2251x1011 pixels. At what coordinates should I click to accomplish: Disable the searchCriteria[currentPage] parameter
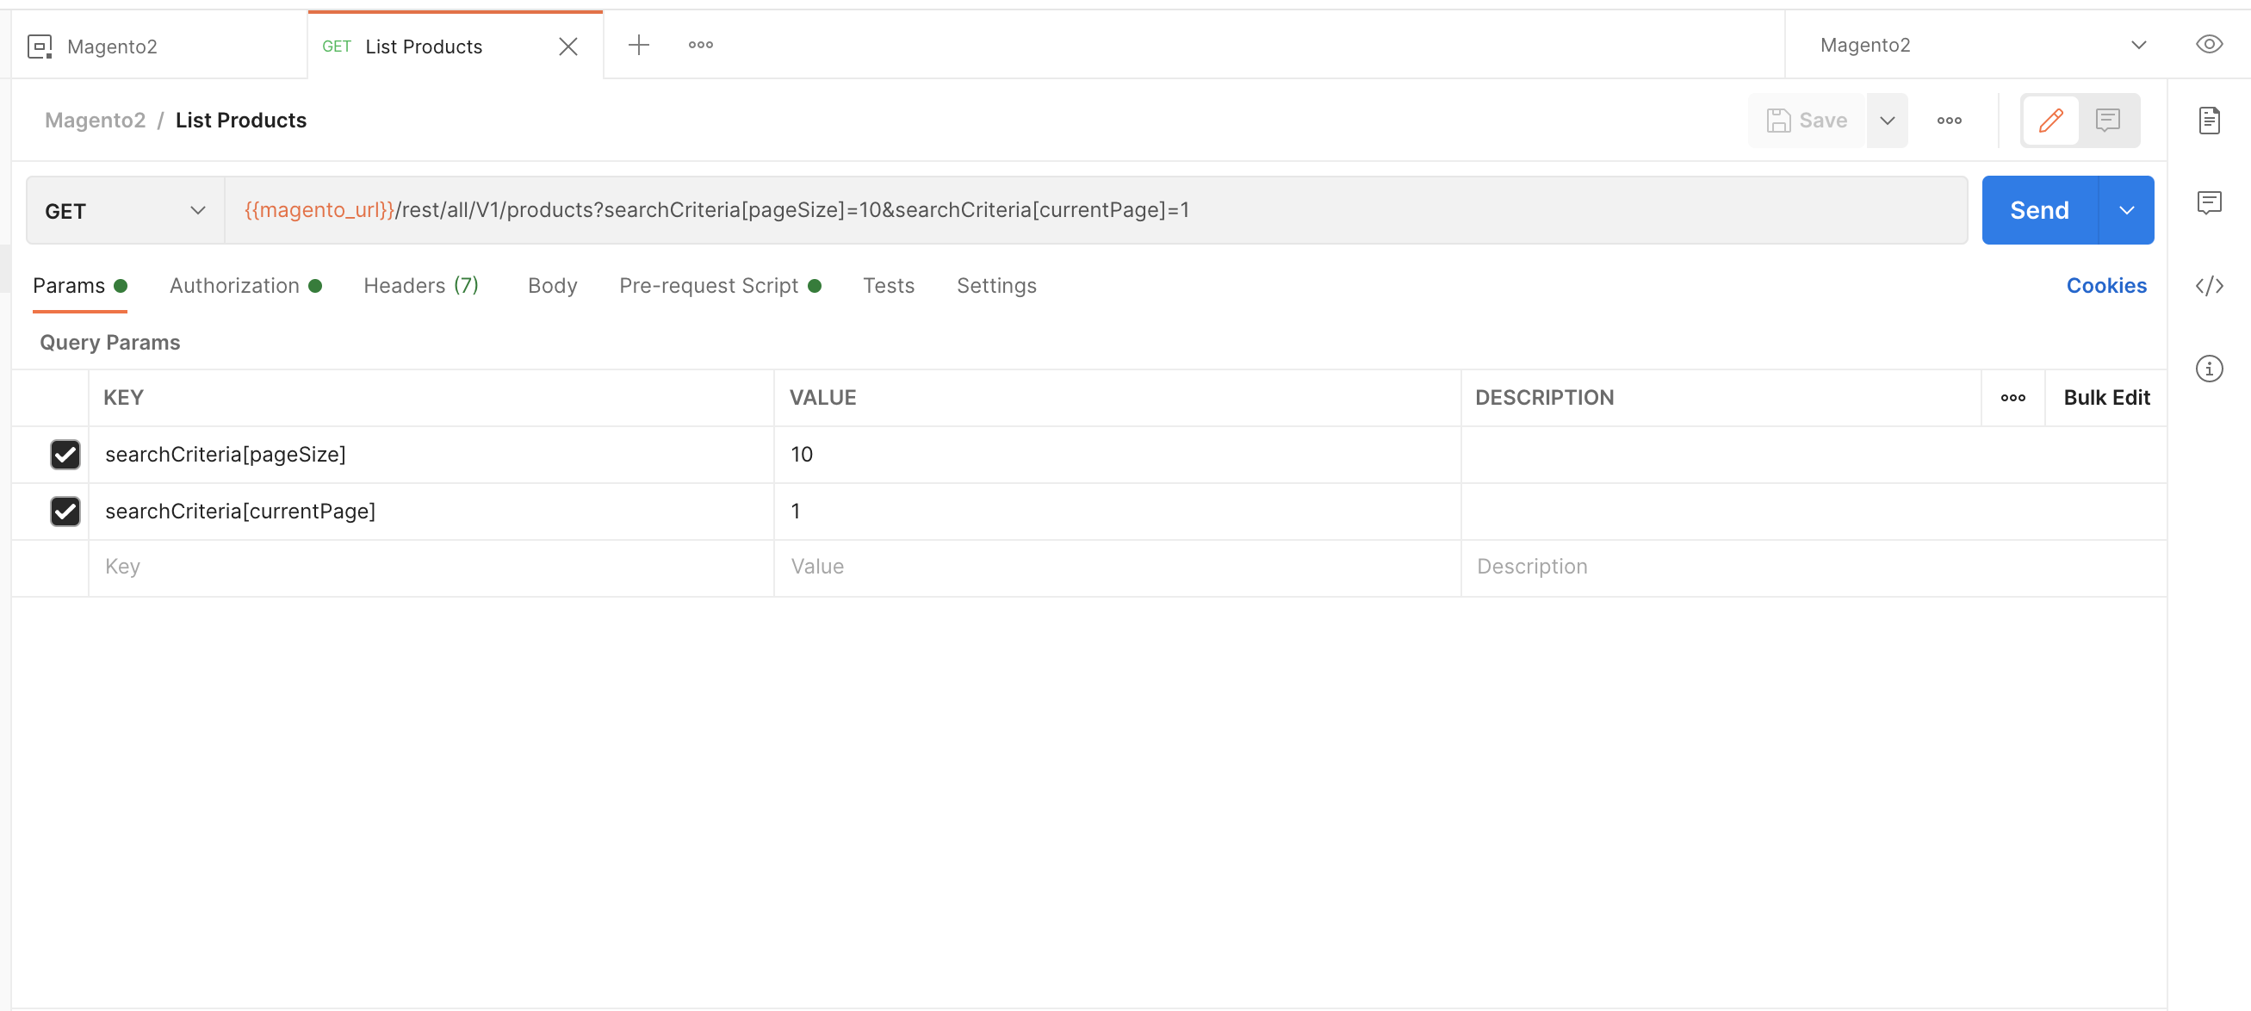(65, 512)
